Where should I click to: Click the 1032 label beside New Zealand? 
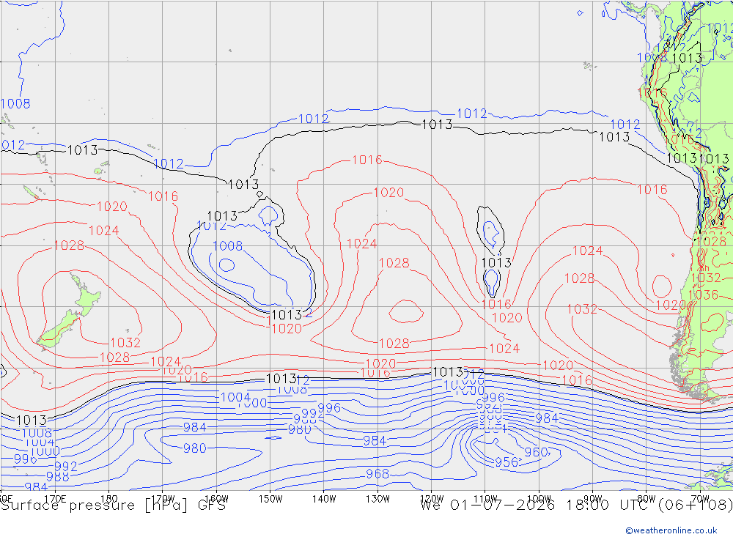click(125, 343)
